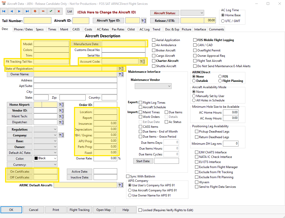Check FOS Mobile Flight Logging option

pyautogui.click(x=195, y=40)
